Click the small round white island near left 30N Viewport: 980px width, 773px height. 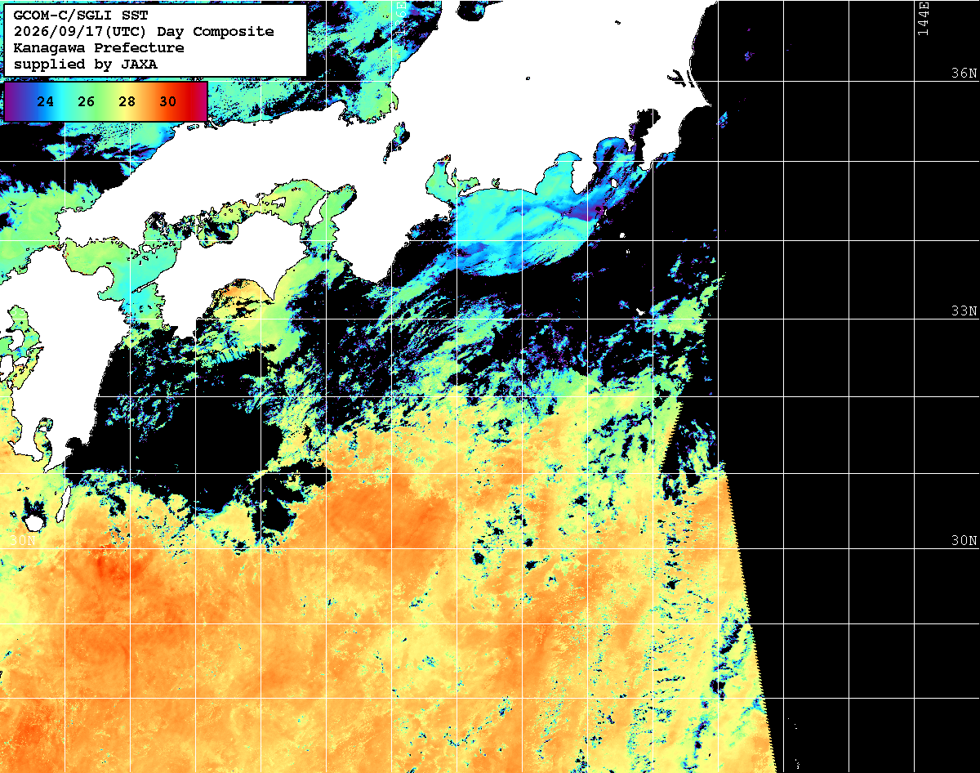34,521
